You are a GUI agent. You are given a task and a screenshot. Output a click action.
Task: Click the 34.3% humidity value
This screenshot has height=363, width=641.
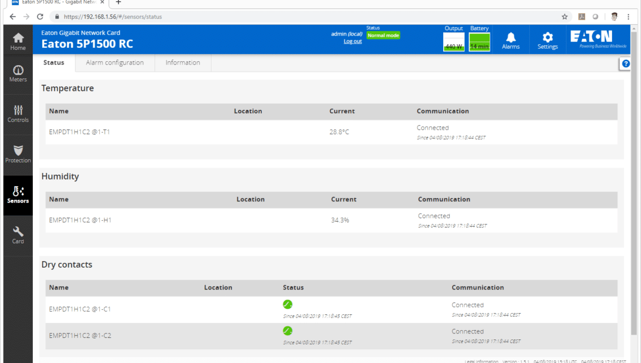[340, 220]
